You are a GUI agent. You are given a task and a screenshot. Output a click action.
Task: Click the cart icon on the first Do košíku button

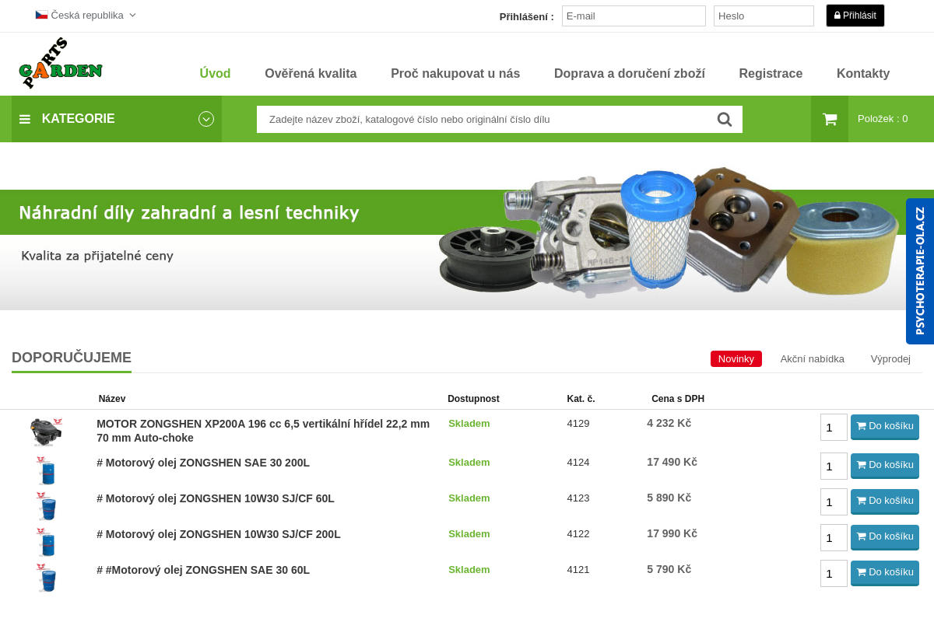[862, 426]
